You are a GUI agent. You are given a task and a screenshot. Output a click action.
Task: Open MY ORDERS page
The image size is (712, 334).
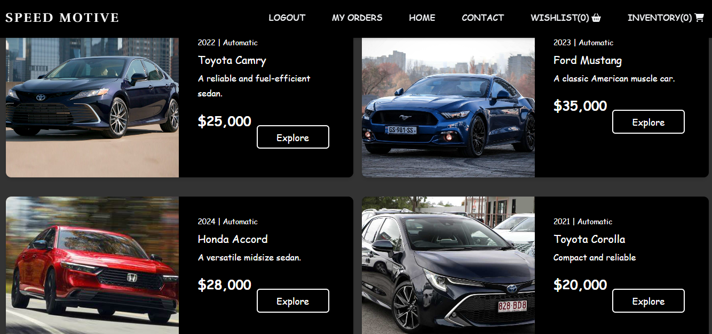[357, 18]
